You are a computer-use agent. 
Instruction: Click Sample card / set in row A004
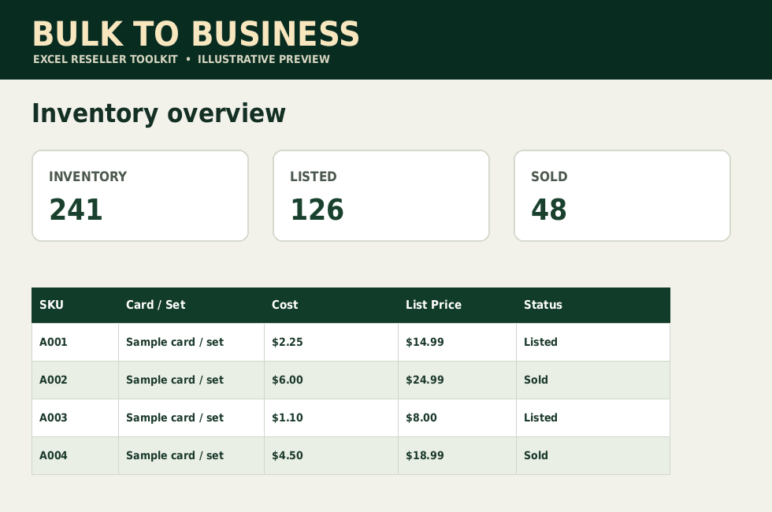(191, 456)
